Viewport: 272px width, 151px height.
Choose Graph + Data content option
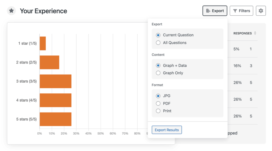click(x=158, y=66)
